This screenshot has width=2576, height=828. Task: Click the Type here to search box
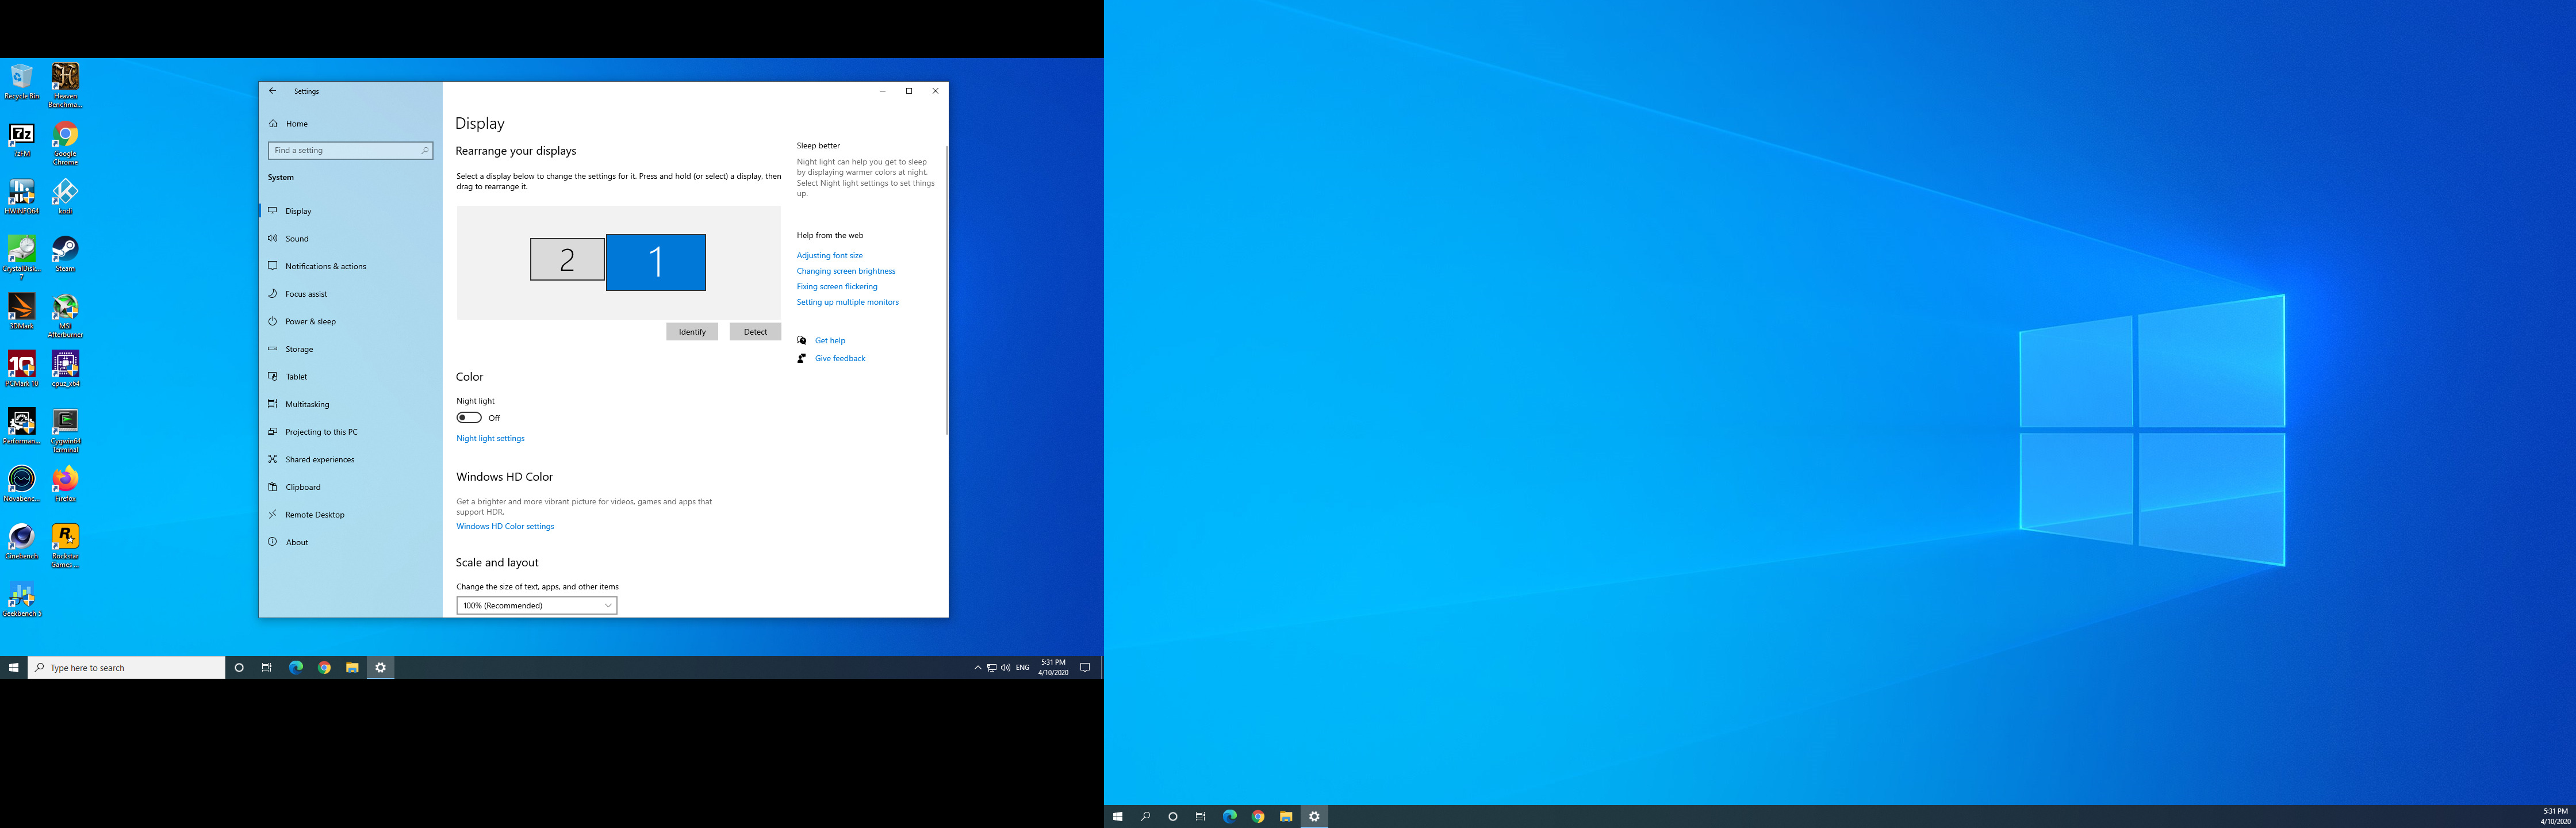click(126, 668)
